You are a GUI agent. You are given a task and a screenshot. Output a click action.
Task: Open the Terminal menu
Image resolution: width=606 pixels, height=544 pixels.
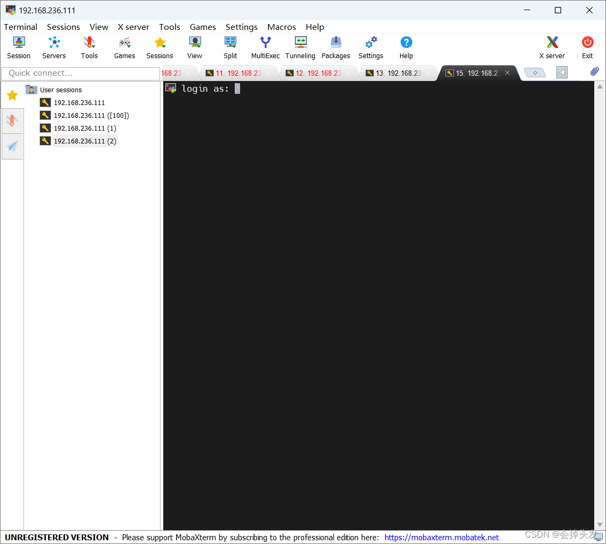point(20,27)
